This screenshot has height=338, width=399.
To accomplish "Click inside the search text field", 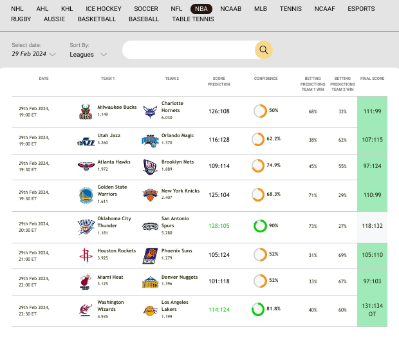I will pos(189,50).
